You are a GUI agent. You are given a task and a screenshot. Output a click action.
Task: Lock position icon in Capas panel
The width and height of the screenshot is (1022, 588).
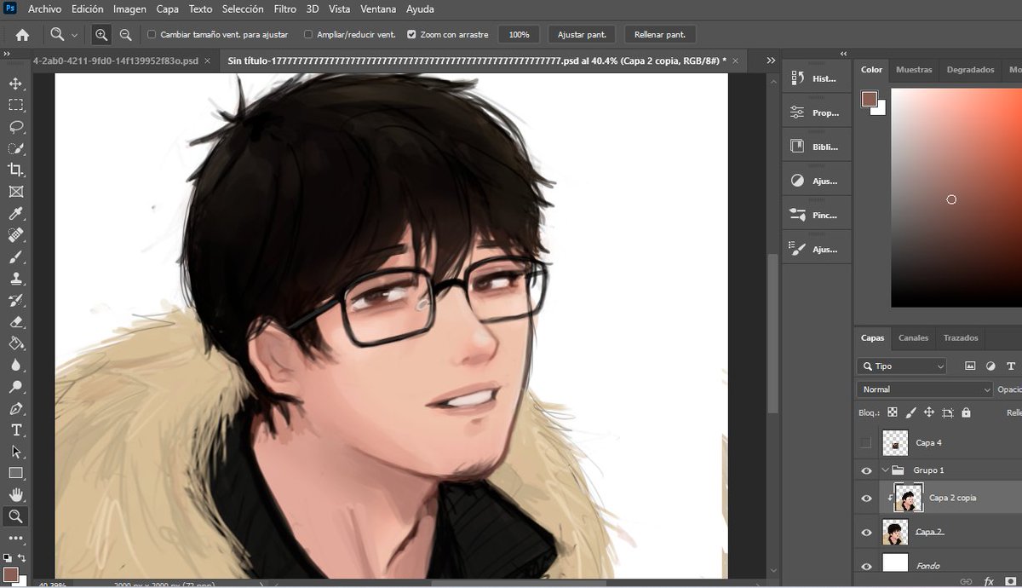pyautogui.click(x=929, y=412)
